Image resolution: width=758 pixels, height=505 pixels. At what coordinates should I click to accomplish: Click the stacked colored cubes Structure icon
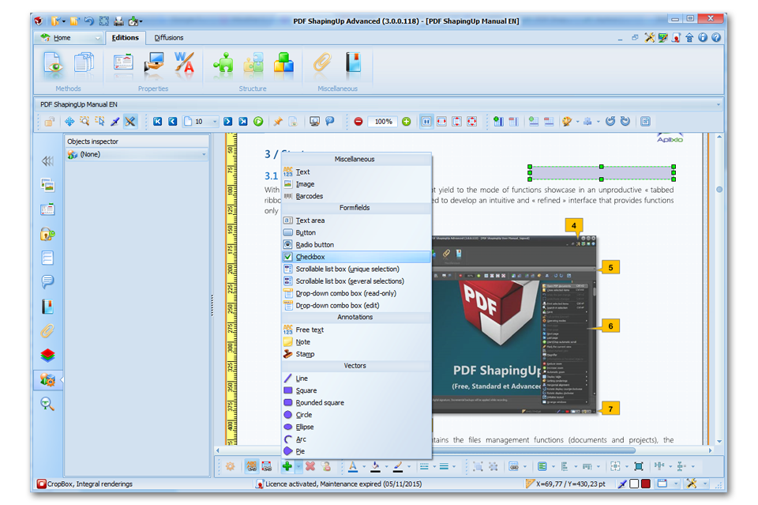(x=283, y=63)
